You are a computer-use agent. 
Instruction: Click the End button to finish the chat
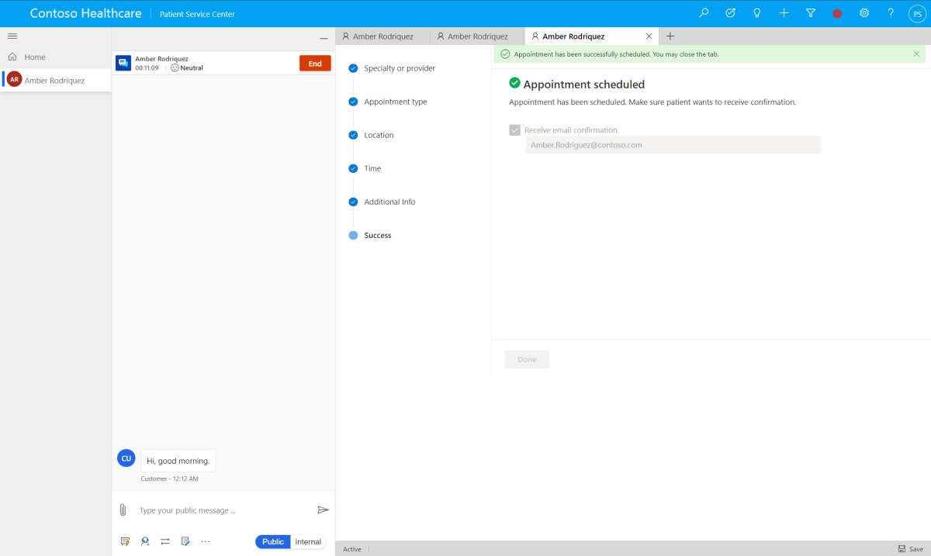(x=315, y=63)
